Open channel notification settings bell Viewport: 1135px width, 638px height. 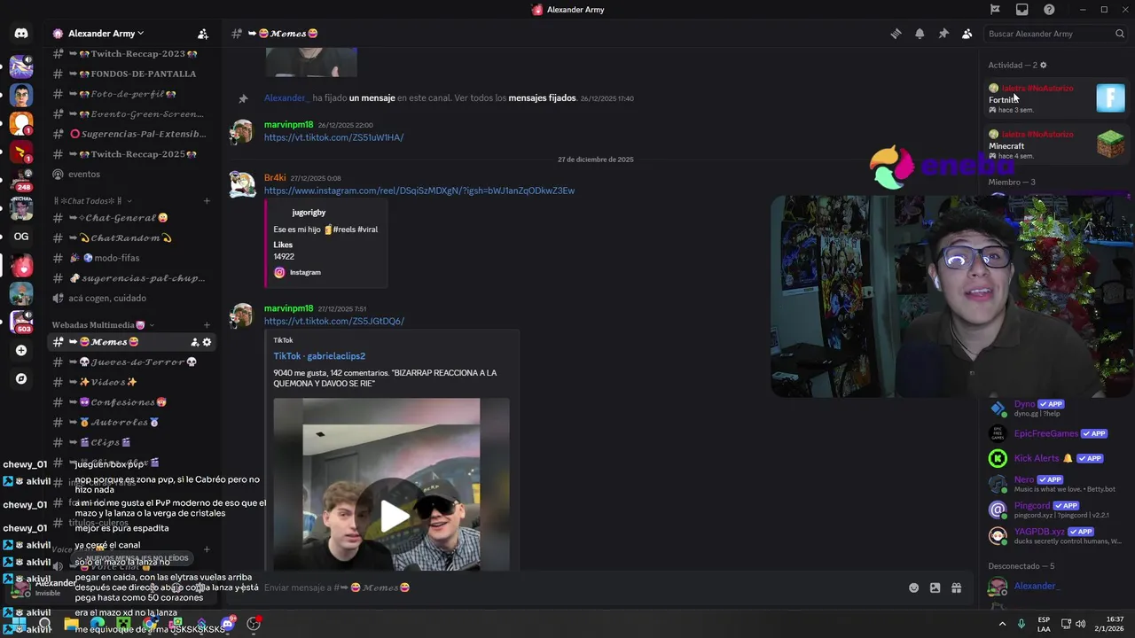pyautogui.click(x=920, y=34)
